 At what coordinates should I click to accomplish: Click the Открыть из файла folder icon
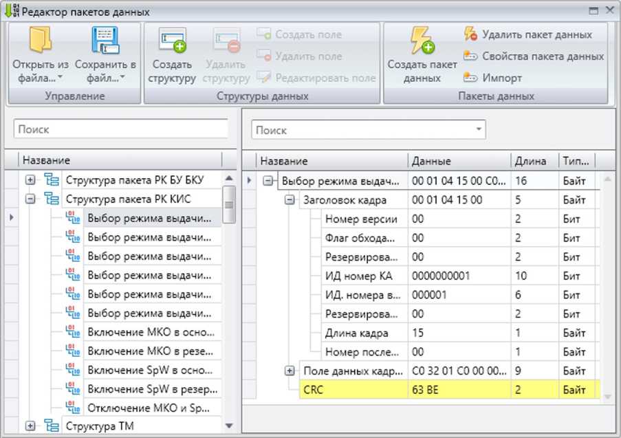(x=40, y=41)
